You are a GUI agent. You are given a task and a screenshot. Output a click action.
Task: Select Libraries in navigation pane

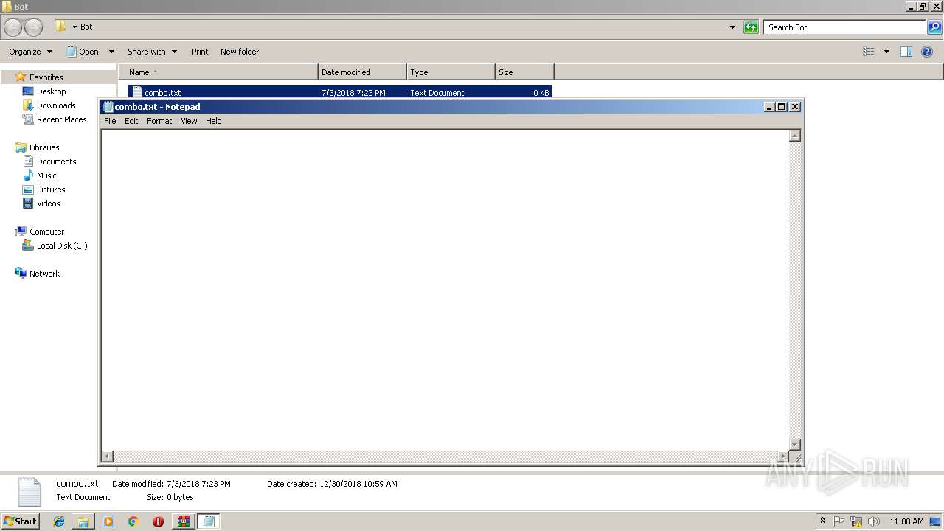pyautogui.click(x=44, y=147)
